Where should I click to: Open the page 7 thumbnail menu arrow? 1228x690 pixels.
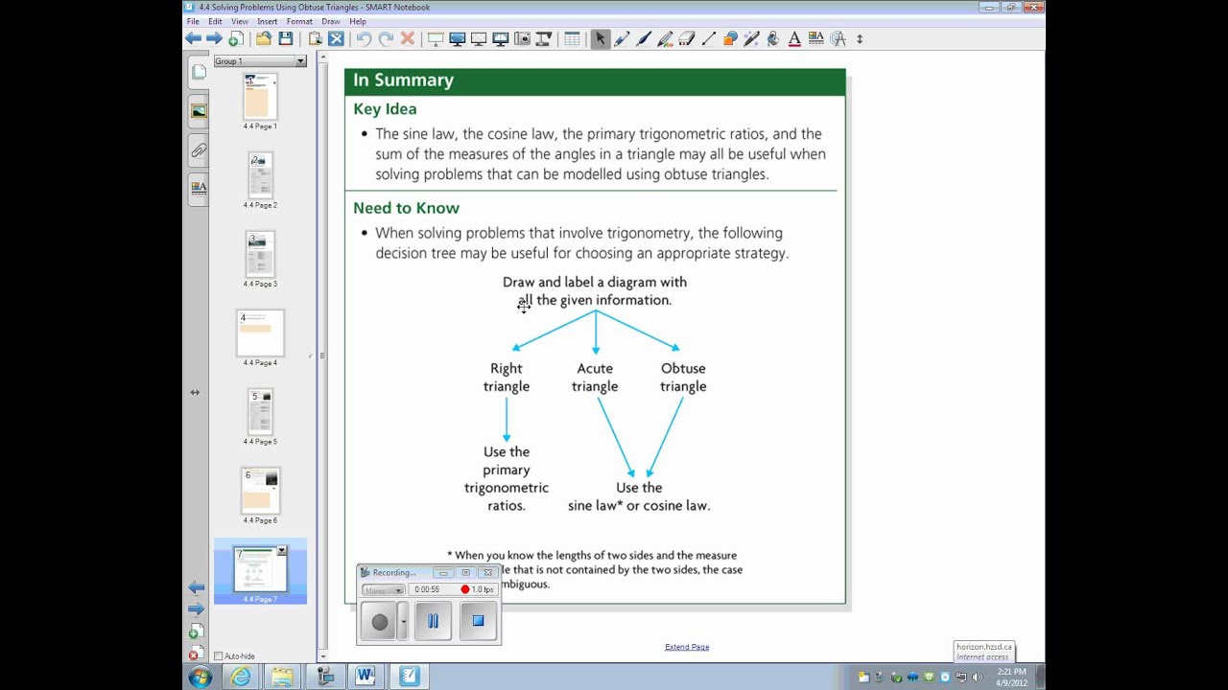tap(281, 551)
